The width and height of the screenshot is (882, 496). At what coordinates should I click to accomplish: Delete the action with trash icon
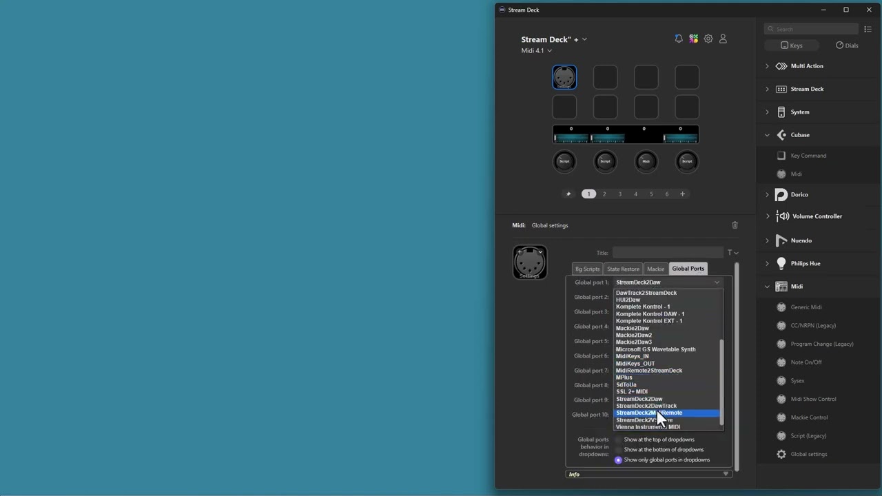click(x=735, y=225)
